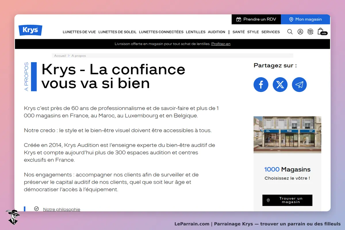Open the user account icon
Image resolution: width=345 pixels, height=230 pixels.
300,32
